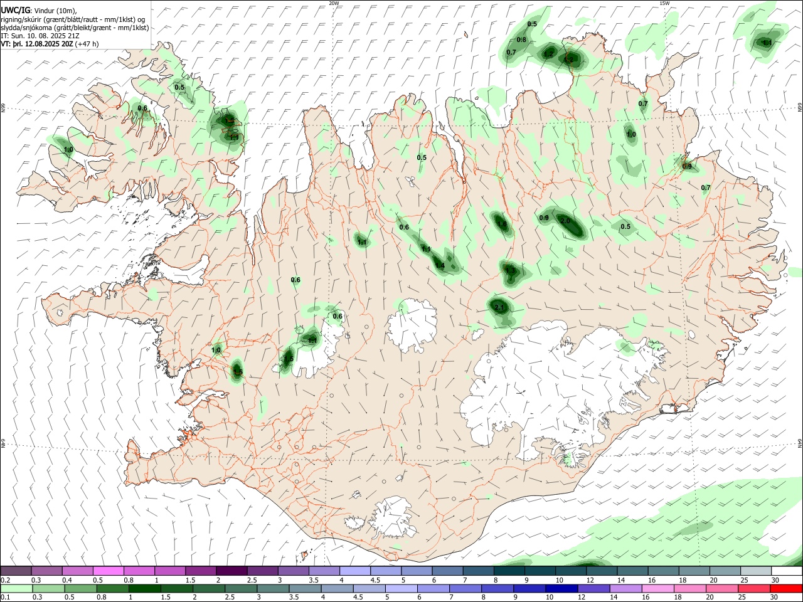Click the white 30 swatch in the purple row
Image resolution: width=803 pixels, height=602 pixels.
(x=787, y=571)
